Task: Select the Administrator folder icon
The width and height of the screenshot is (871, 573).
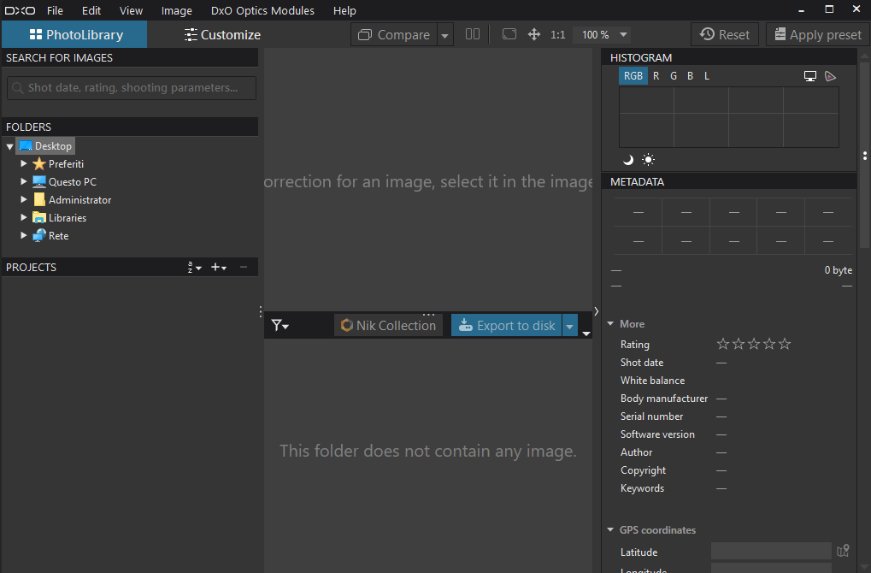Action: pyautogui.click(x=38, y=199)
